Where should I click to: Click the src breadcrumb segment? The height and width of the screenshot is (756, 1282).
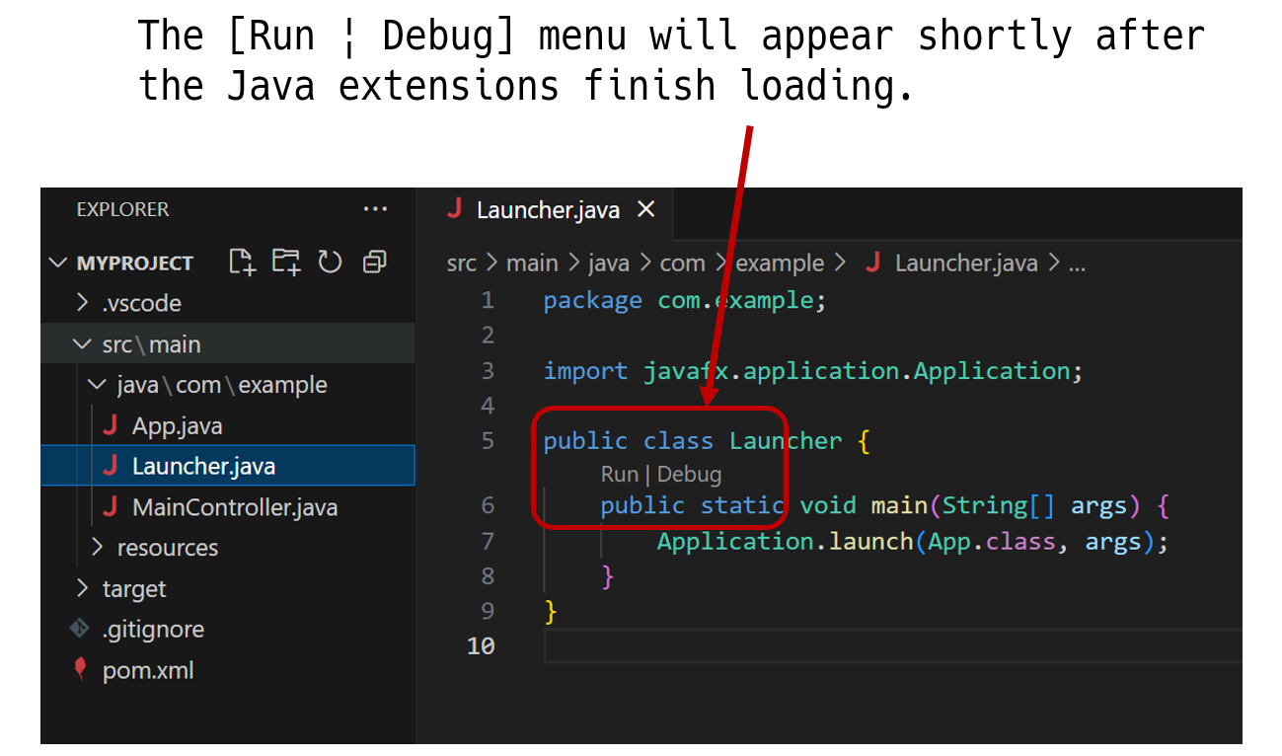point(461,264)
